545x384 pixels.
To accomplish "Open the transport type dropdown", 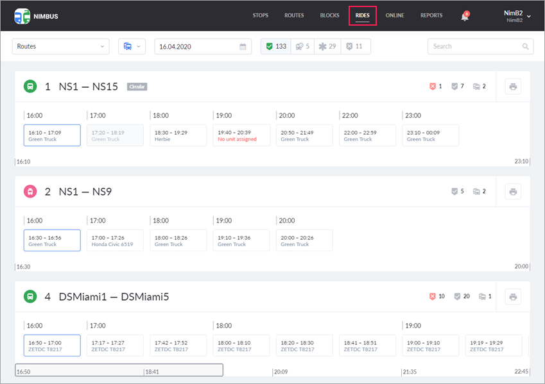I will point(132,47).
